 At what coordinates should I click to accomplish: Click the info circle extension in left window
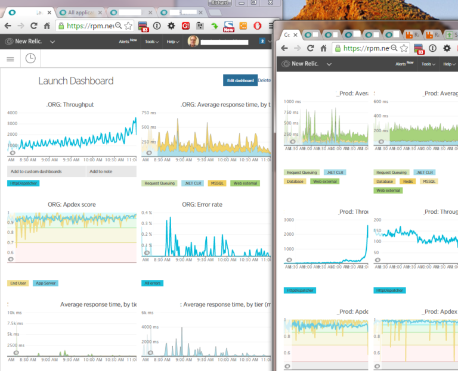tap(157, 26)
